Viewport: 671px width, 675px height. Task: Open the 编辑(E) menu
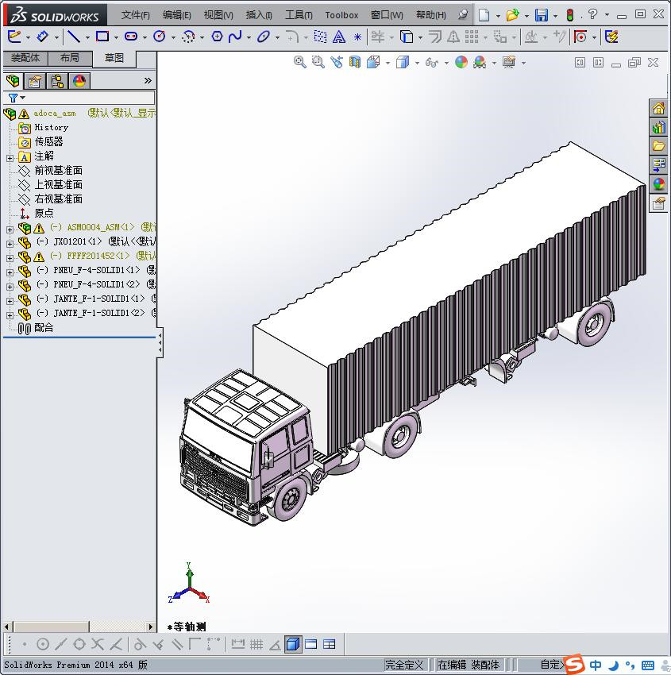(x=176, y=15)
